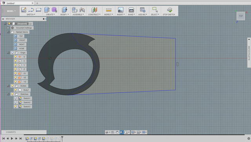Image resolution: width=251 pixels, height=142 pixels.
Task: Toggle visibility bulb of Sketch1
Action: [16, 98]
